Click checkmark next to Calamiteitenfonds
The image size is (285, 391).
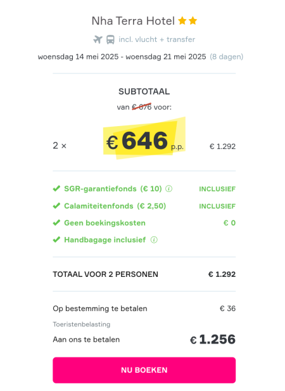[x=56, y=206]
